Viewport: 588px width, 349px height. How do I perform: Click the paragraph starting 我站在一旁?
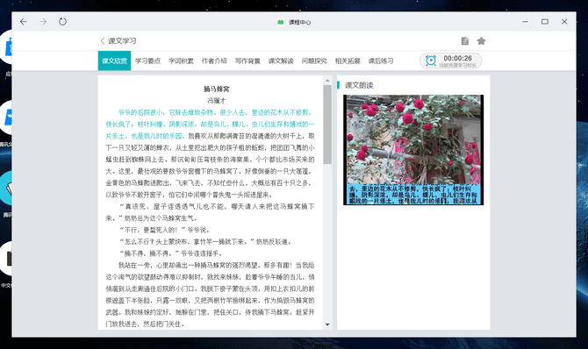coord(210,295)
